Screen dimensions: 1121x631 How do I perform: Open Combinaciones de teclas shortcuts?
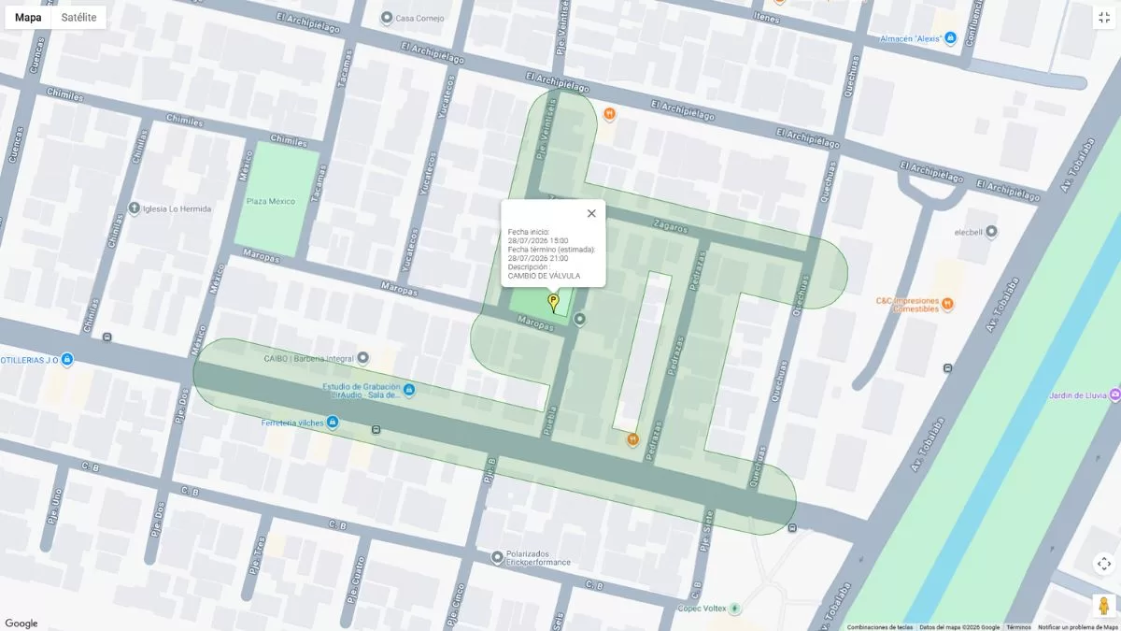(880, 627)
